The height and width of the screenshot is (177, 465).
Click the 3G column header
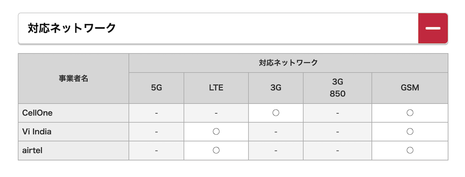click(x=276, y=88)
